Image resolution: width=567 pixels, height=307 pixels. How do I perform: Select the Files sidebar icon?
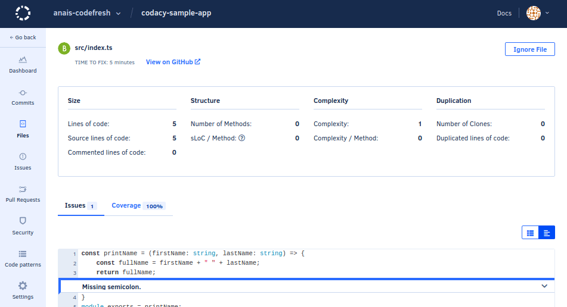(23, 124)
